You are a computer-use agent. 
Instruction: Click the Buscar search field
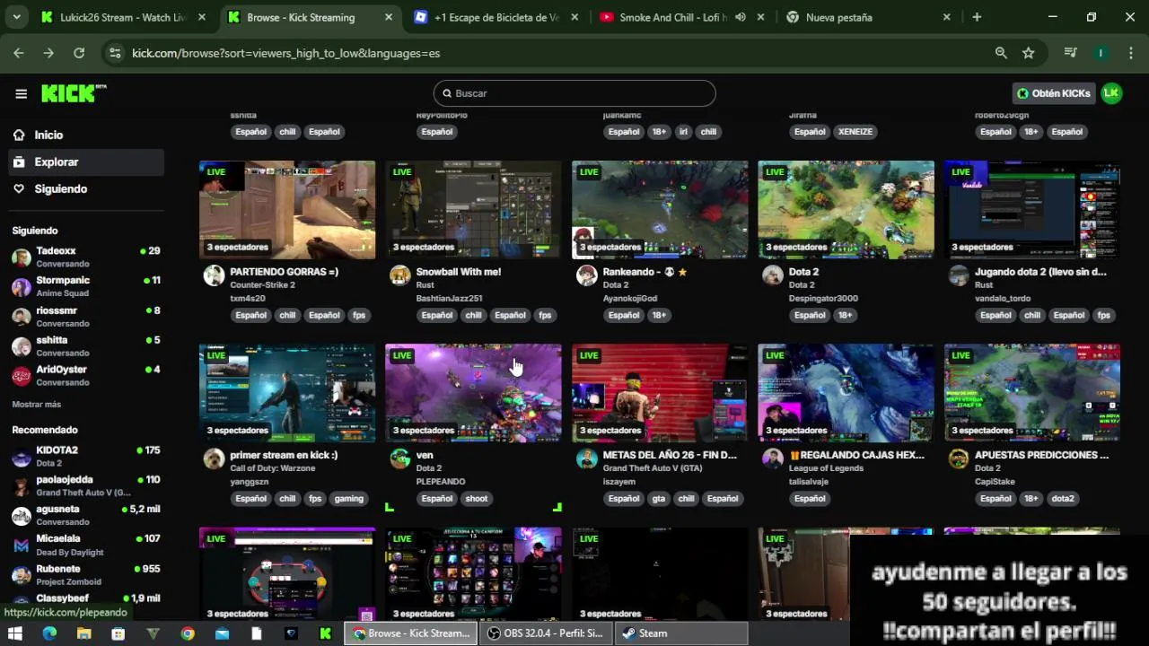(574, 93)
